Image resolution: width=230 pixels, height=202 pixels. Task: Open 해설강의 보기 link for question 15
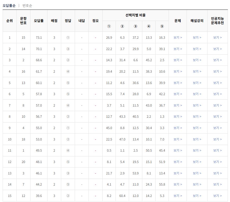coord(197,38)
